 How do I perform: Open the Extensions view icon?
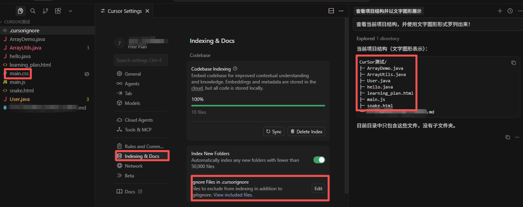pos(58,11)
